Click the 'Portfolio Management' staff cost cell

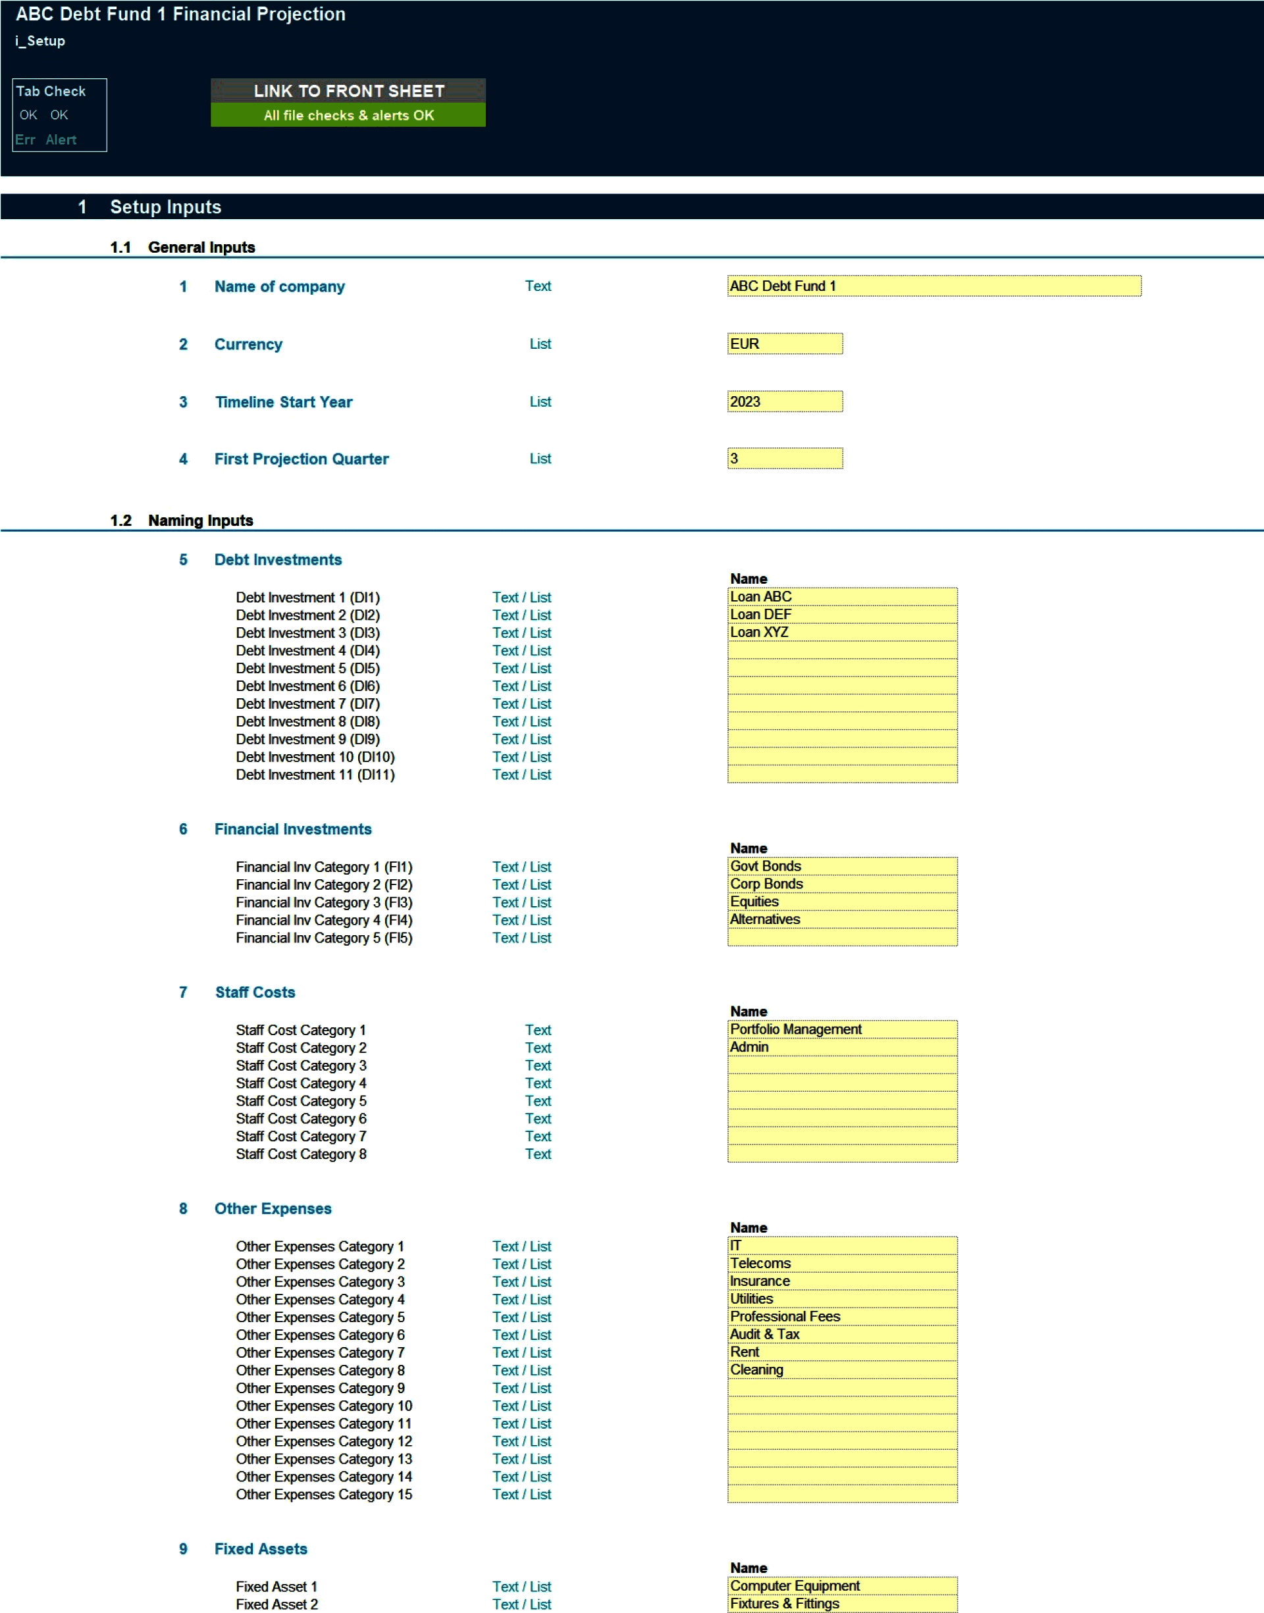(841, 1029)
